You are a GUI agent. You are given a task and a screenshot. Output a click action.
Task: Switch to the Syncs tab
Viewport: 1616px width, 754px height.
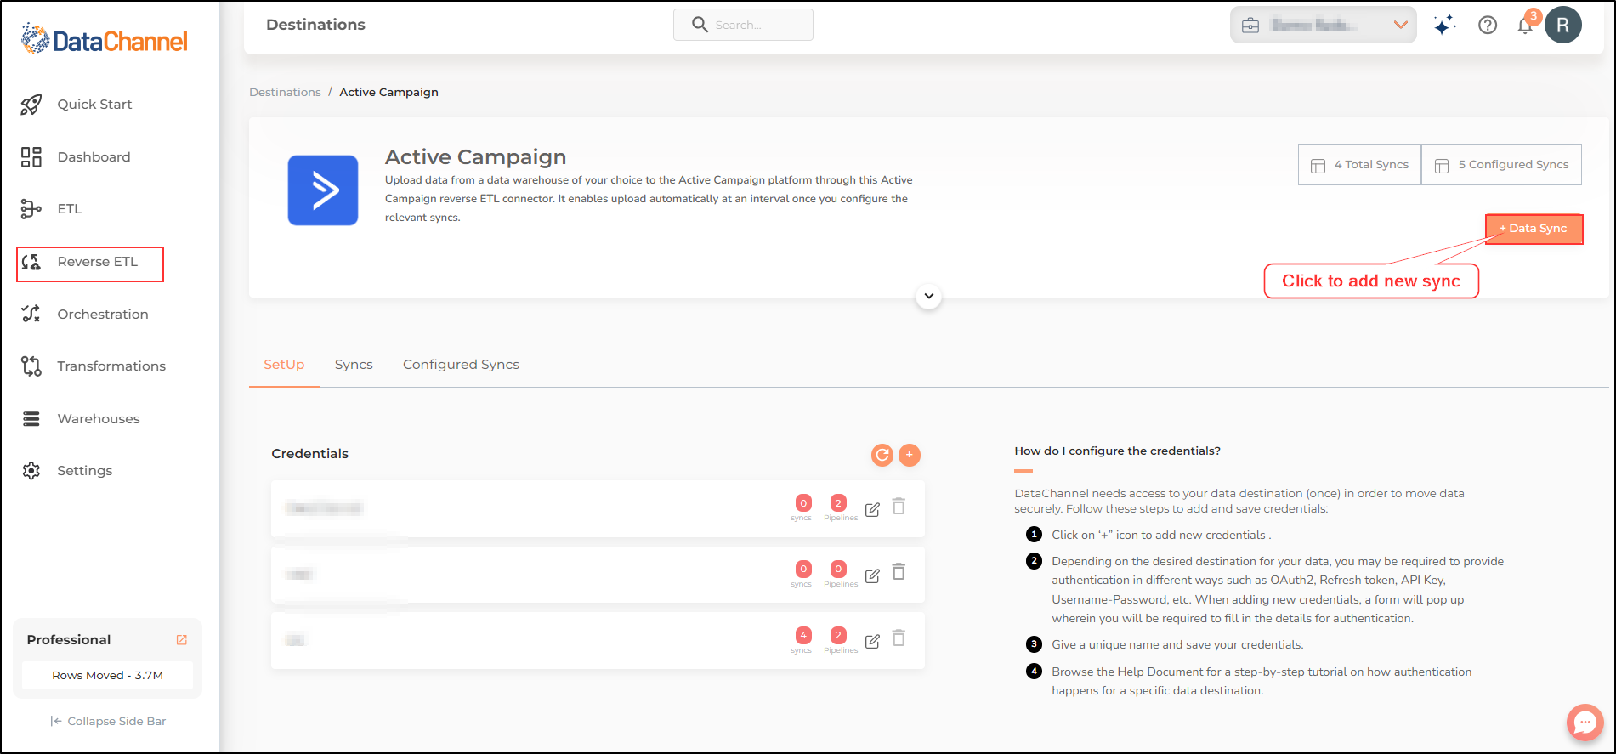tap(354, 365)
